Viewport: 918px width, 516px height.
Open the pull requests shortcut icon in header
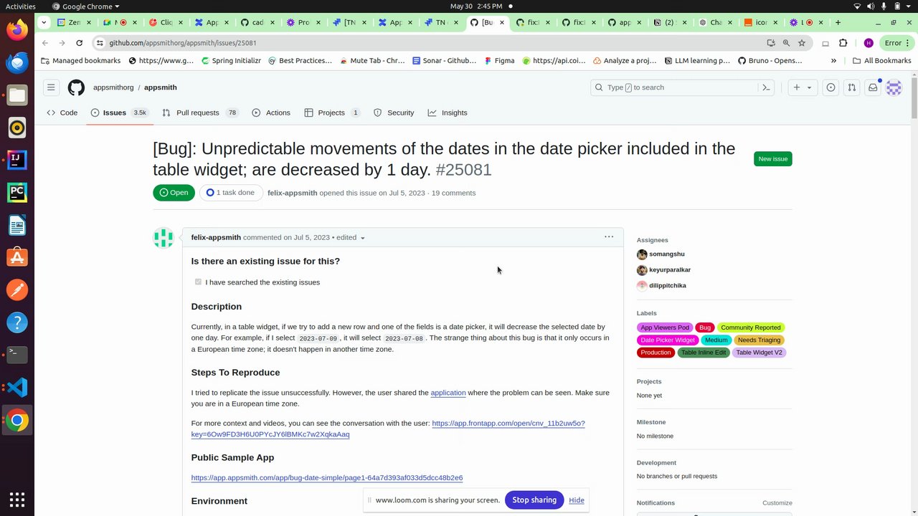[x=851, y=87]
